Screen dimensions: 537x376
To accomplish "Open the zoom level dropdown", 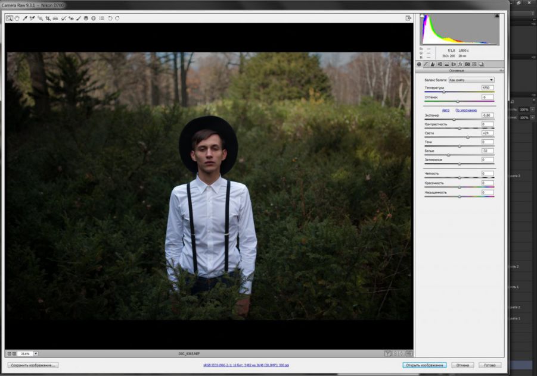I will tap(35, 353).
